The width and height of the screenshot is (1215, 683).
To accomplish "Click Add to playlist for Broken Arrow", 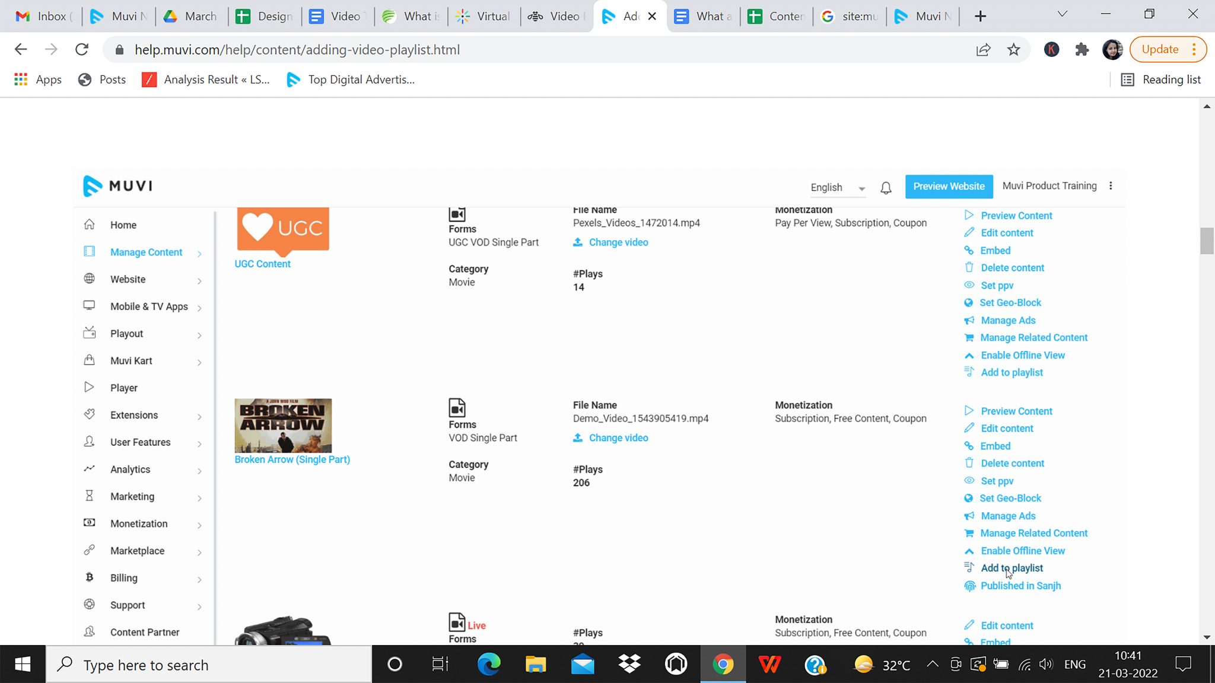I will pos(1012,567).
